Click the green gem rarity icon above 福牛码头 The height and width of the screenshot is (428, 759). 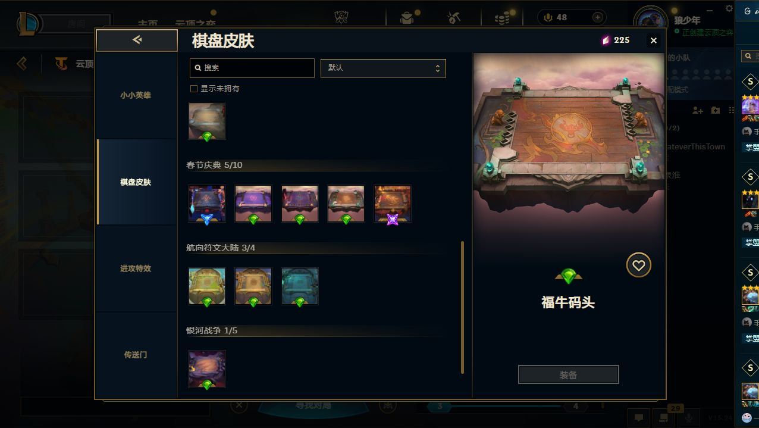(569, 276)
